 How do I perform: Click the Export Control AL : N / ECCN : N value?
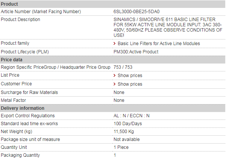tap(131, 116)
